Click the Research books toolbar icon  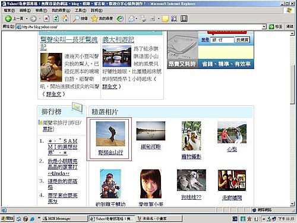coord(174,18)
